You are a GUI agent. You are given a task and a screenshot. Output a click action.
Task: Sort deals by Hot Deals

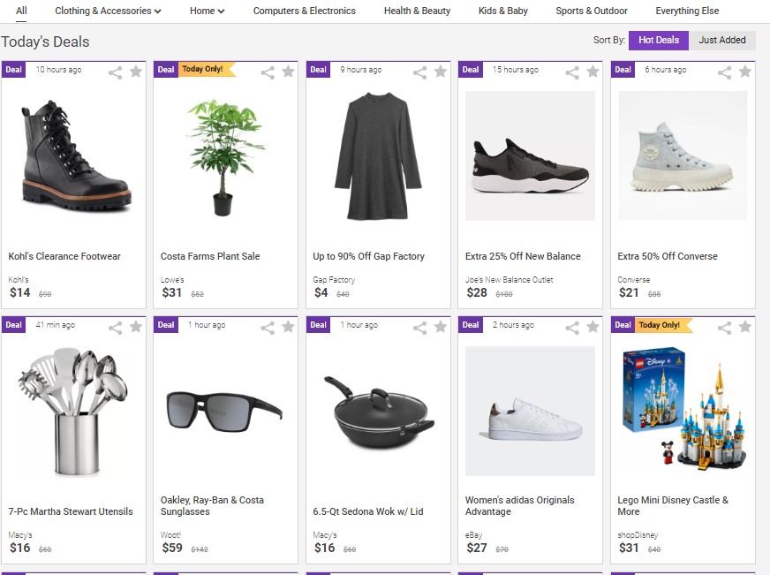pyautogui.click(x=659, y=41)
